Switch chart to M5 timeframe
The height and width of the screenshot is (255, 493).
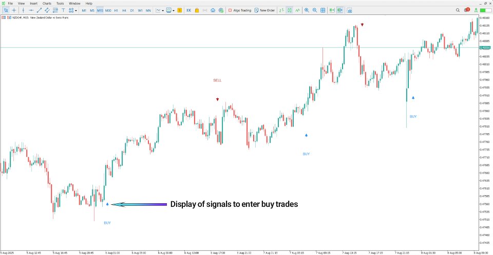tap(92, 10)
